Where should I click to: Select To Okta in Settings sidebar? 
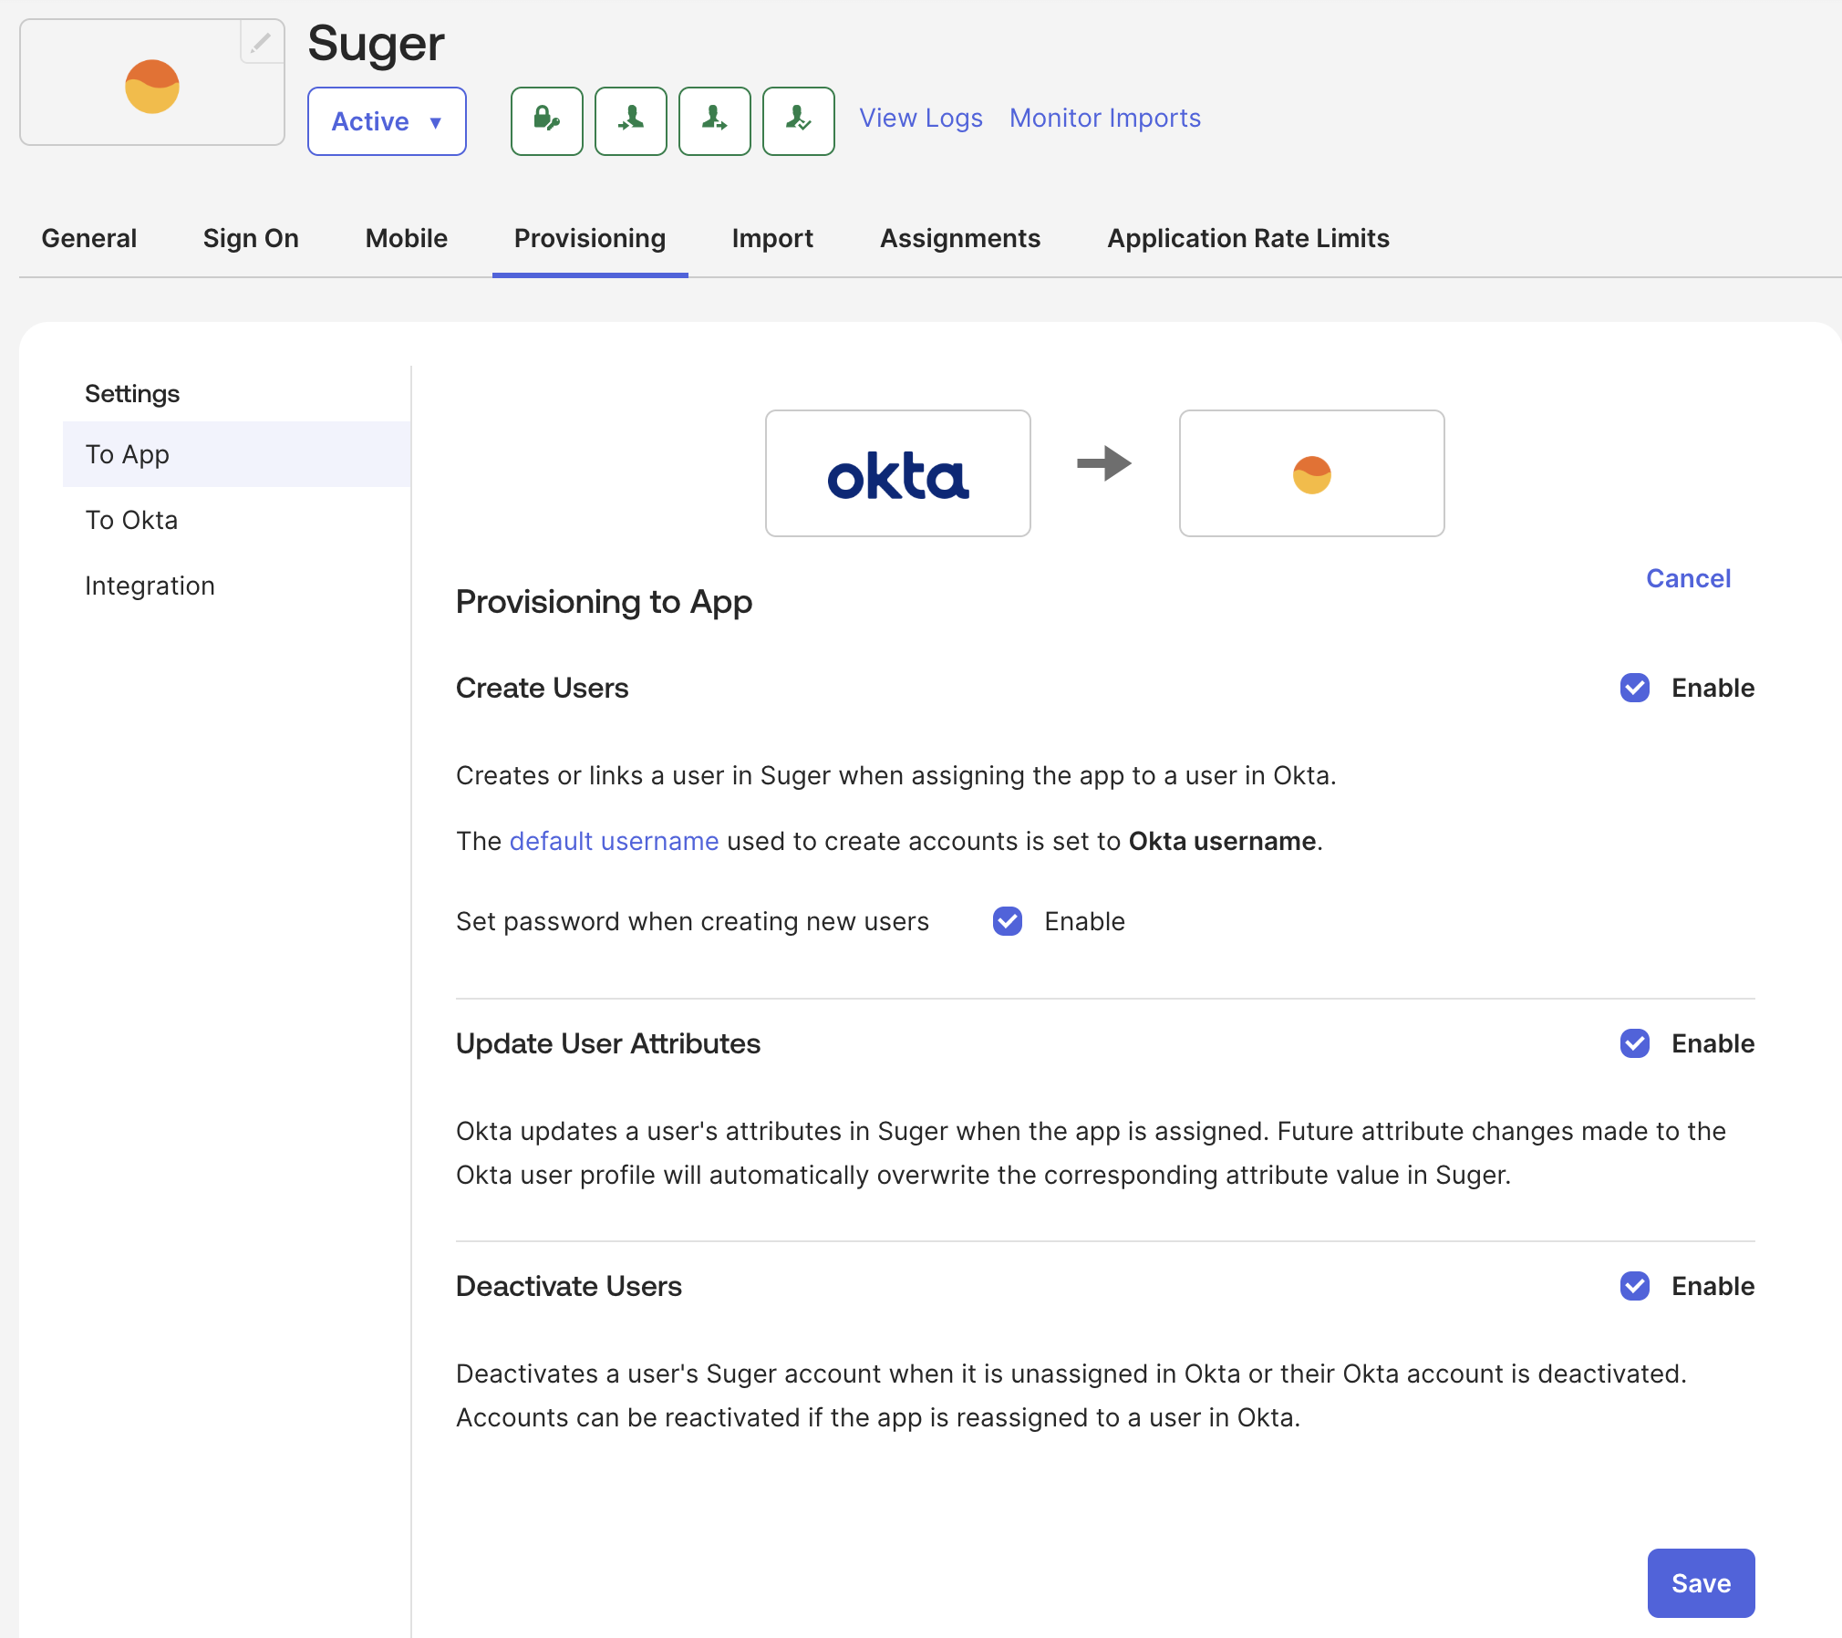coord(131,520)
